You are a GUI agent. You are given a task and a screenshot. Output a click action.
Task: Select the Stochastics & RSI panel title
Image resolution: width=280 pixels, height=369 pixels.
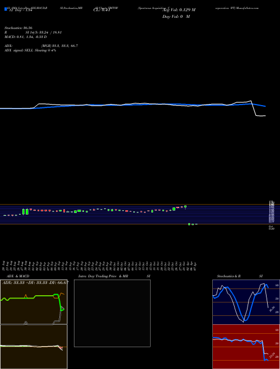coord(240,276)
